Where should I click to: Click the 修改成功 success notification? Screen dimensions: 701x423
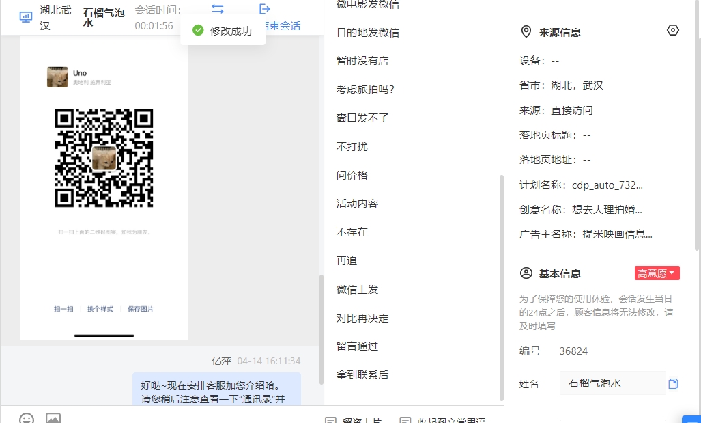(223, 31)
